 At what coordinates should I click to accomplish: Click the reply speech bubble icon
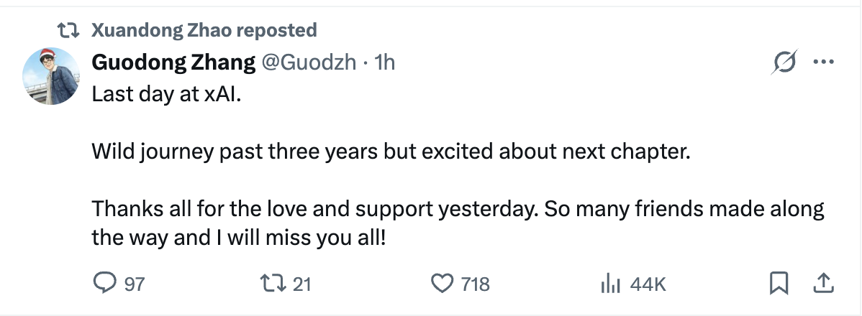(105, 284)
